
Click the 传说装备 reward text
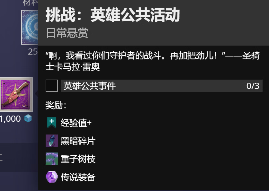tap(78, 177)
